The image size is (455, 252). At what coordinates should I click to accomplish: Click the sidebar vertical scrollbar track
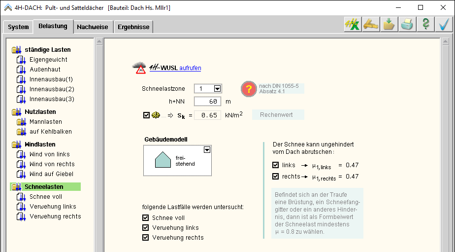[x=98, y=148]
